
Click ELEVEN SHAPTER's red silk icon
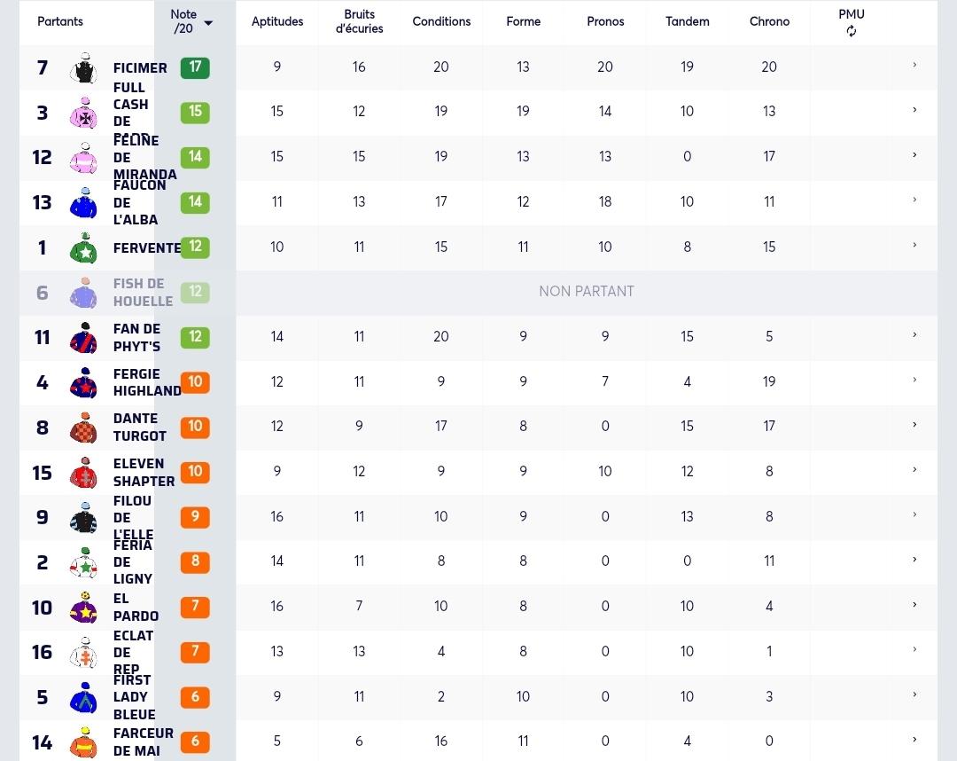click(x=83, y=472)
